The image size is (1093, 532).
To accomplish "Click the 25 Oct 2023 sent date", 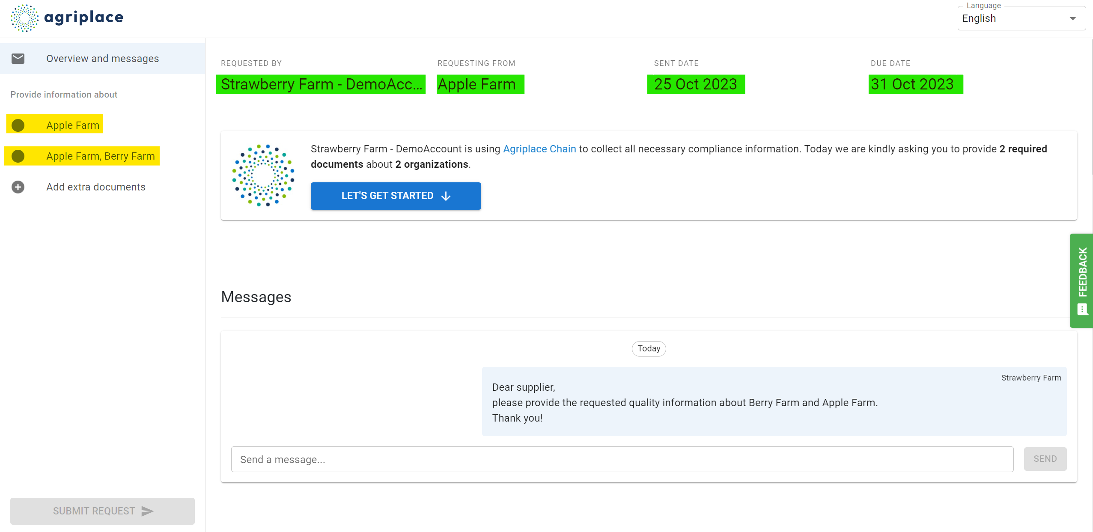I will [x=696, y=84].
